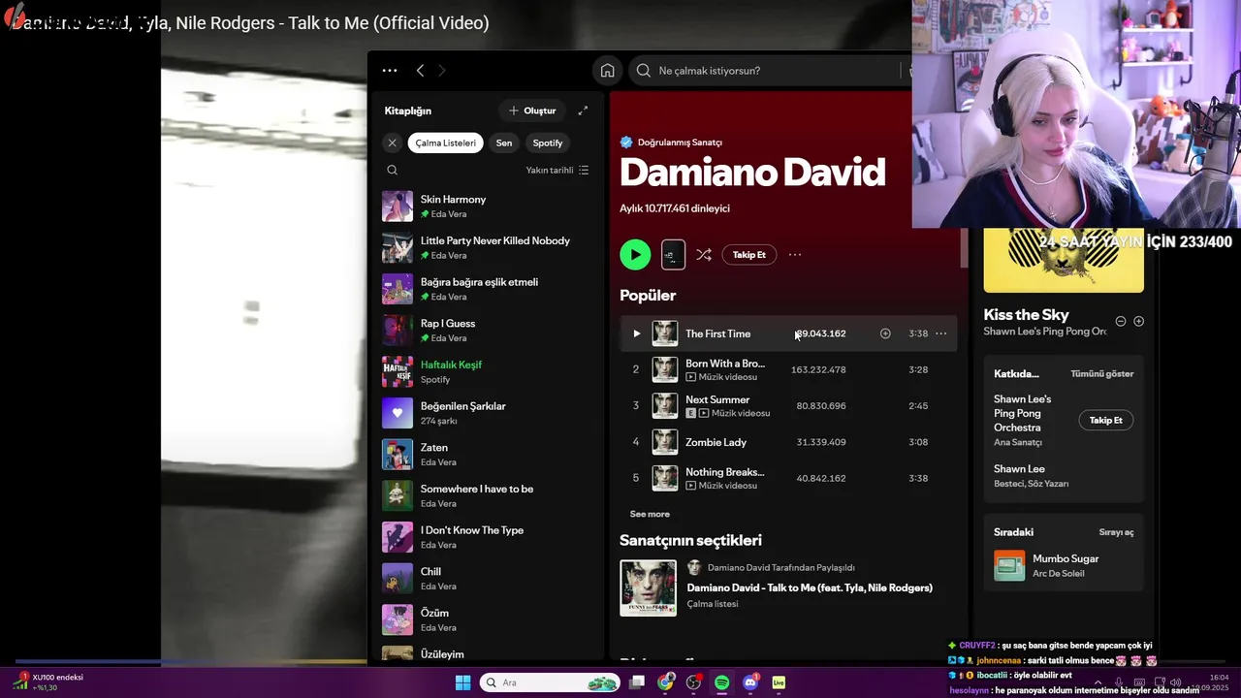This screenshot has width=1241, height=698.
Task: Click the Mumbo Sugar cover thumbnail
Action: [x=1009, y=565]
